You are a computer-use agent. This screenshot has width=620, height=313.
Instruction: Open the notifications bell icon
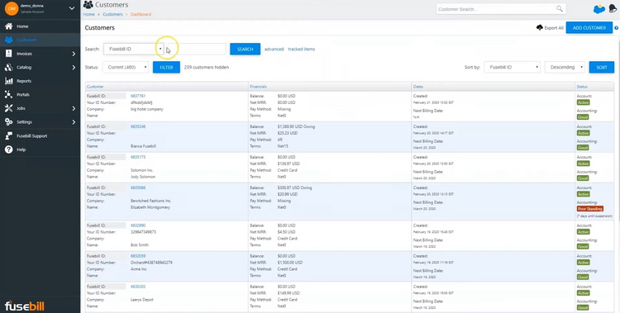(613, 9)
